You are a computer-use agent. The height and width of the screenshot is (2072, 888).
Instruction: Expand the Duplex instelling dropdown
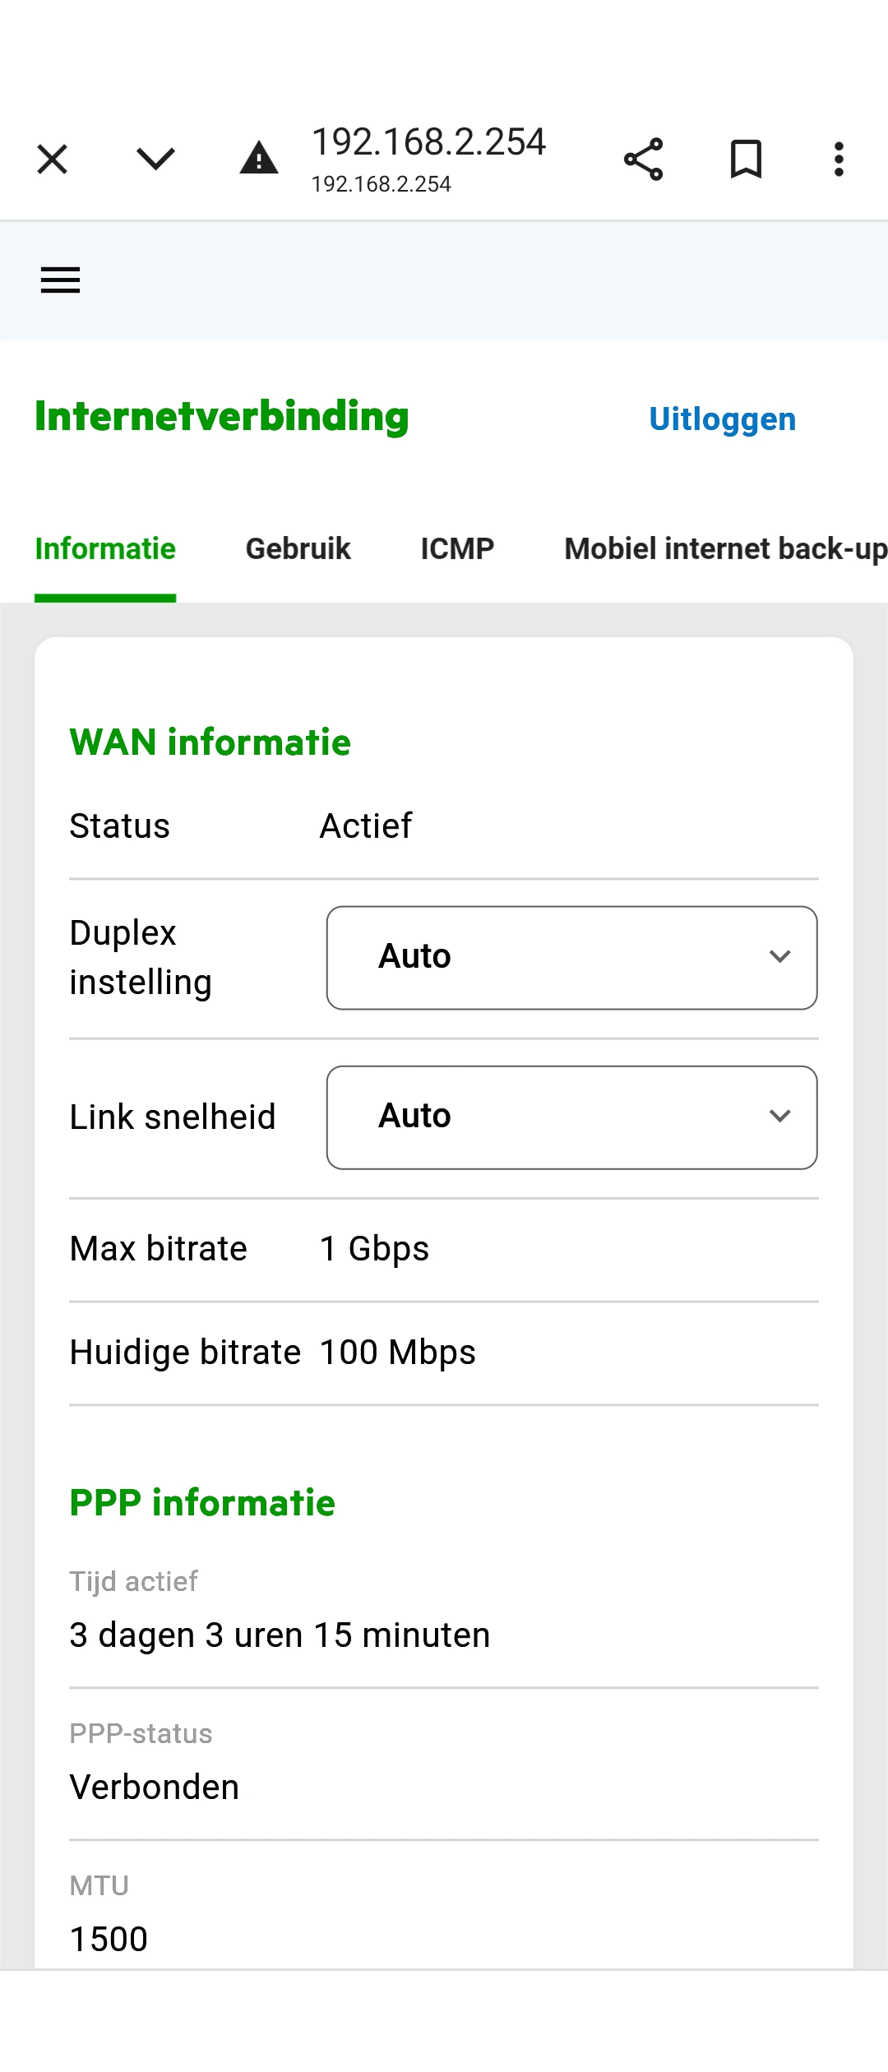point(571,958)
